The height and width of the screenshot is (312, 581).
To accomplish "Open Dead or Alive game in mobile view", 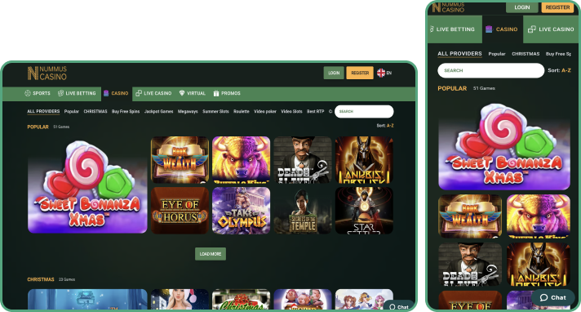I will click(x=470, y=264).
